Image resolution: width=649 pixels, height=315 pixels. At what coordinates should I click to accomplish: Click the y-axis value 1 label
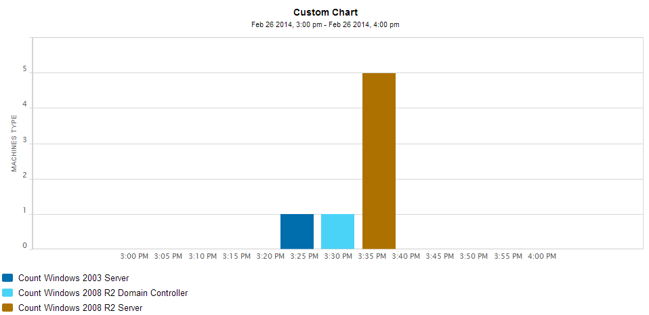point(25,211)
